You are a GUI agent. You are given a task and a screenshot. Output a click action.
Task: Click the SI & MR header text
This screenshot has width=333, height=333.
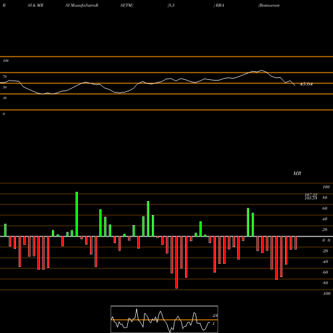35,5
